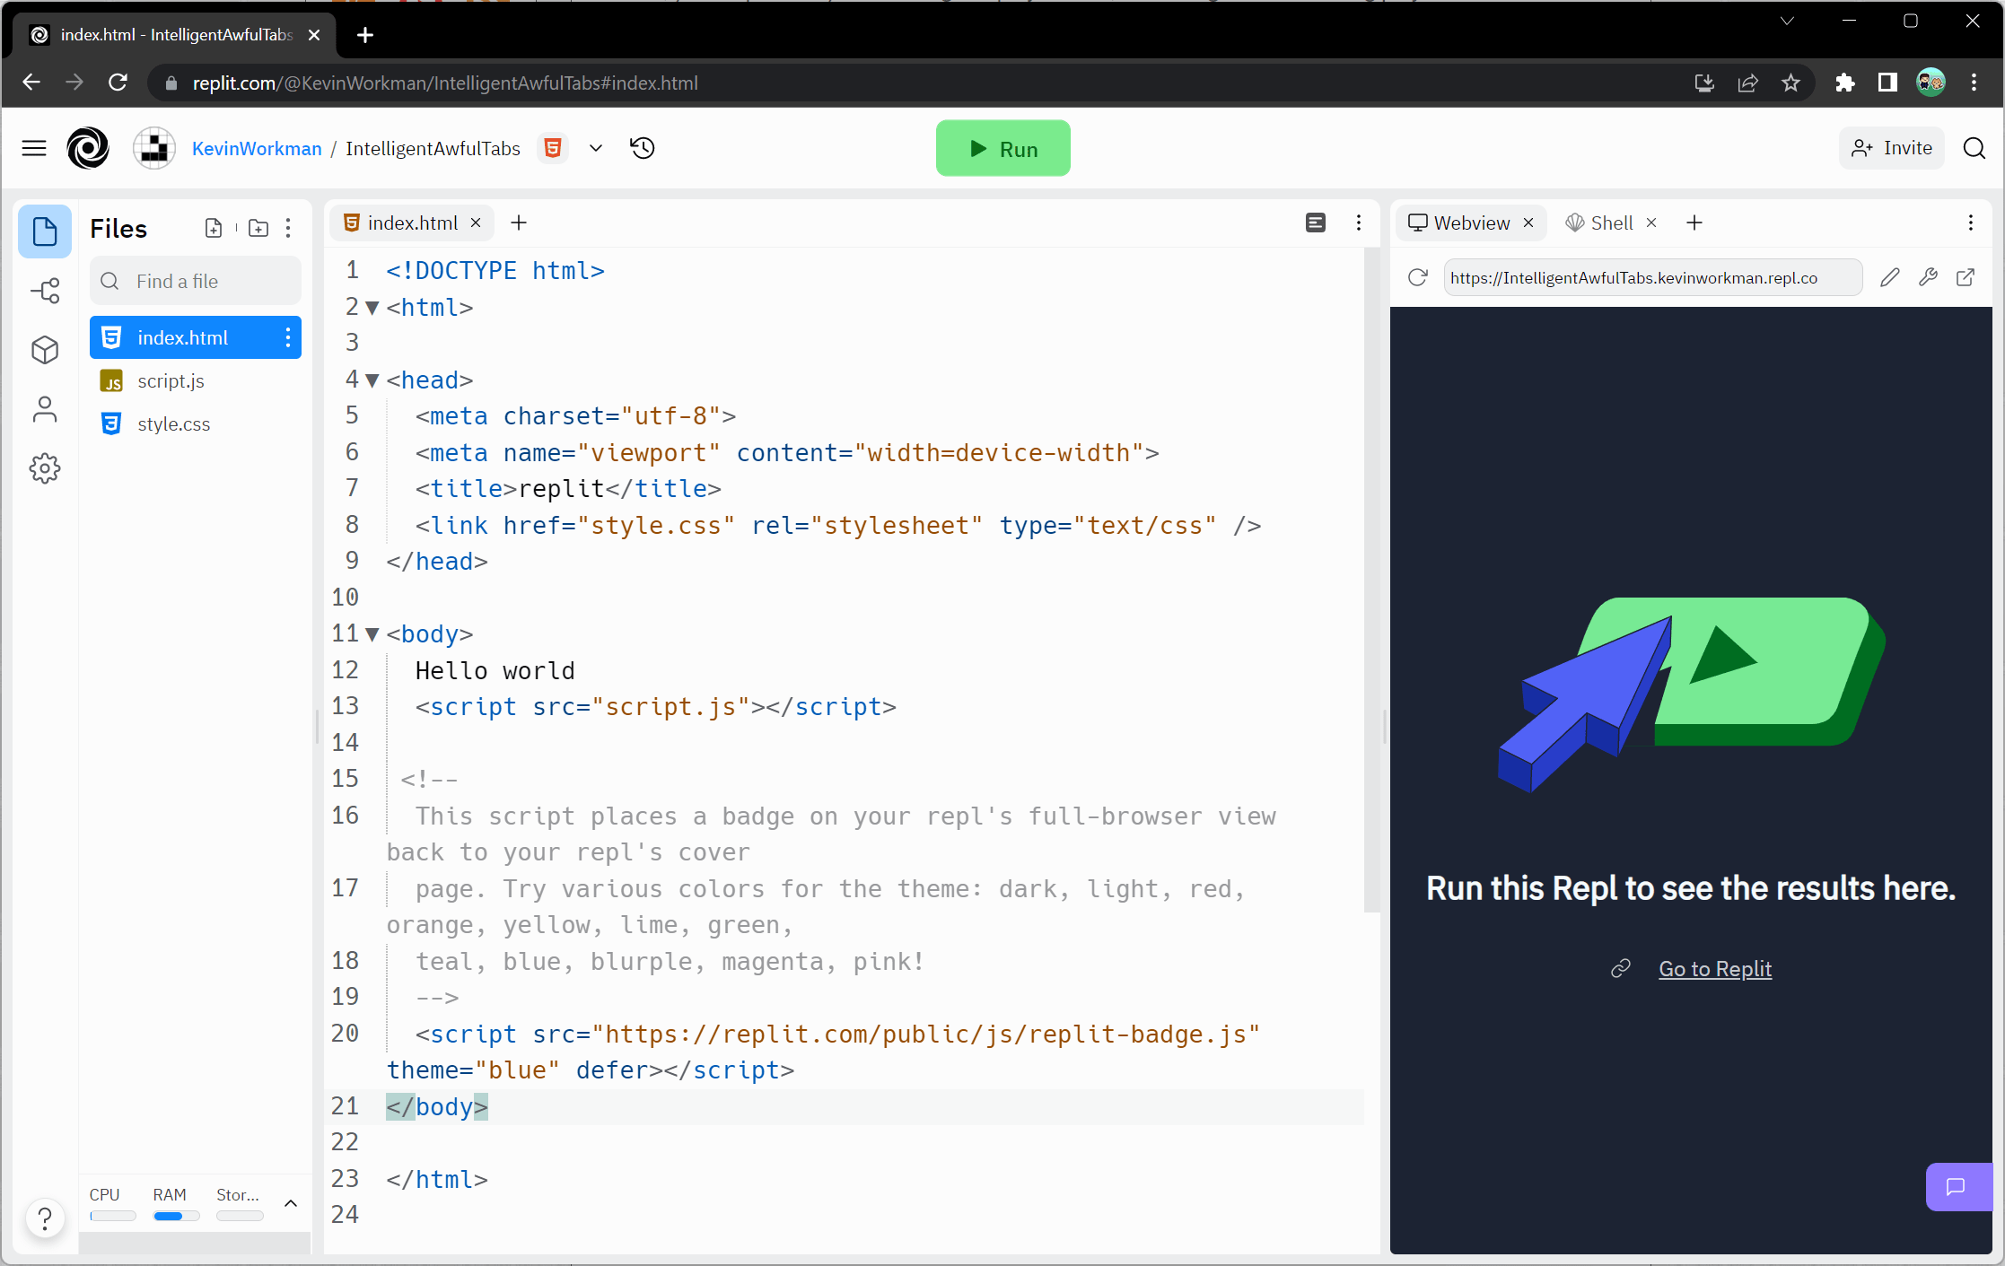This screenshot has width=2005, height=1266.
Task: Open the hamburger menu at top left
Action: point(33,148)
